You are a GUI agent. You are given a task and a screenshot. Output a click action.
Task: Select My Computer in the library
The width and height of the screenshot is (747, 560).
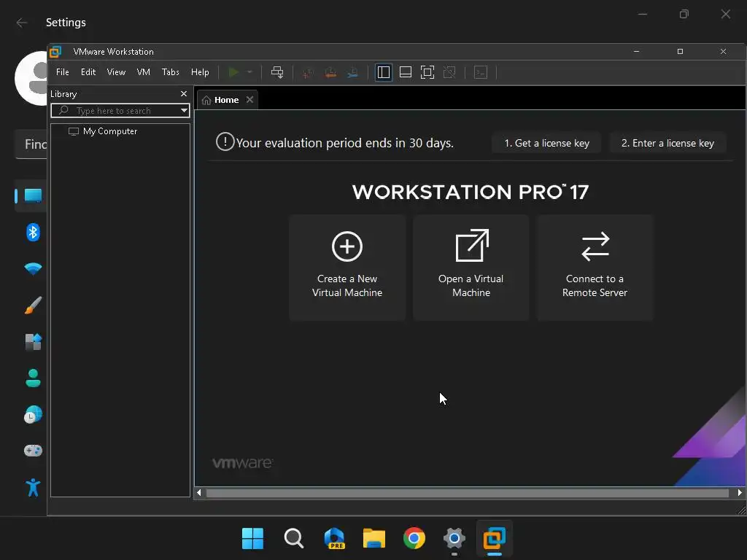[x=110, y=131]
